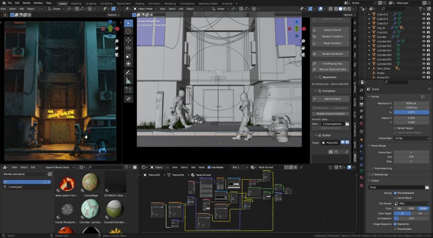
Task: Select the Transform tool in viewport toolbar
Action: point(128,64)
